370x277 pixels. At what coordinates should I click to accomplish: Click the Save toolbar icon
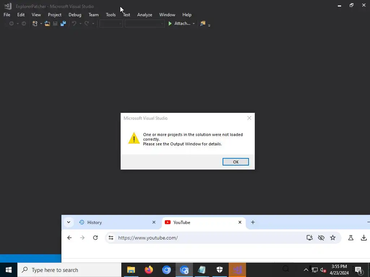coord(55,23)
